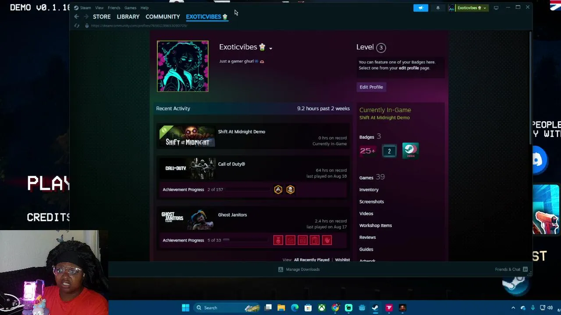The height and width of the screenshot is (315, 561).
Task: Launch Microsoft Edge from the taskbar
Action: pos(295,308)
